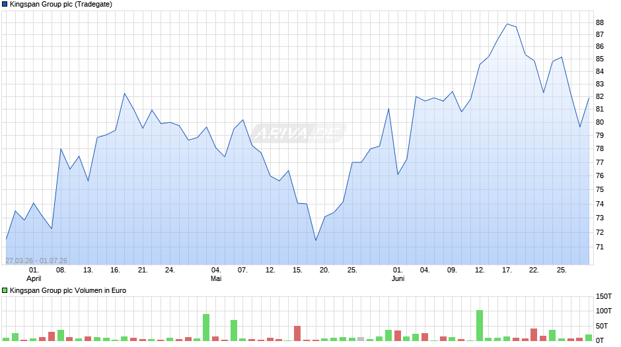Click the '01. Juni' date axis label
The image size is (621, 347).
tap(398, 274)
